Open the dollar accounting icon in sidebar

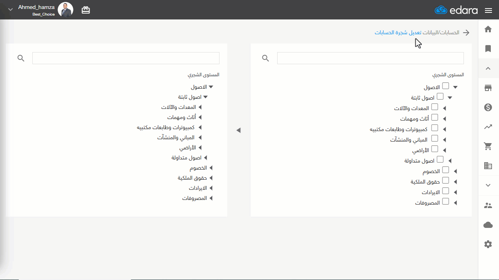click(x=488, y=107)
